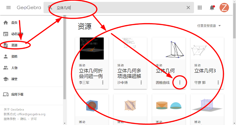Click the GeoGebra logo

(x=29, y=7)
